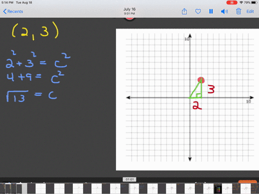Tap the 01:01 timestamp marker
This screenshot has width=259, height=194.
pyautogui.click(x=129, y=179)
